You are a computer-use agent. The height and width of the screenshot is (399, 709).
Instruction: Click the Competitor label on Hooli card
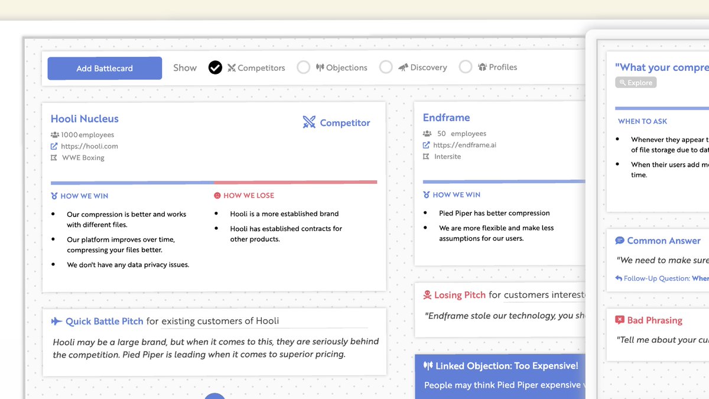point(345,123)
